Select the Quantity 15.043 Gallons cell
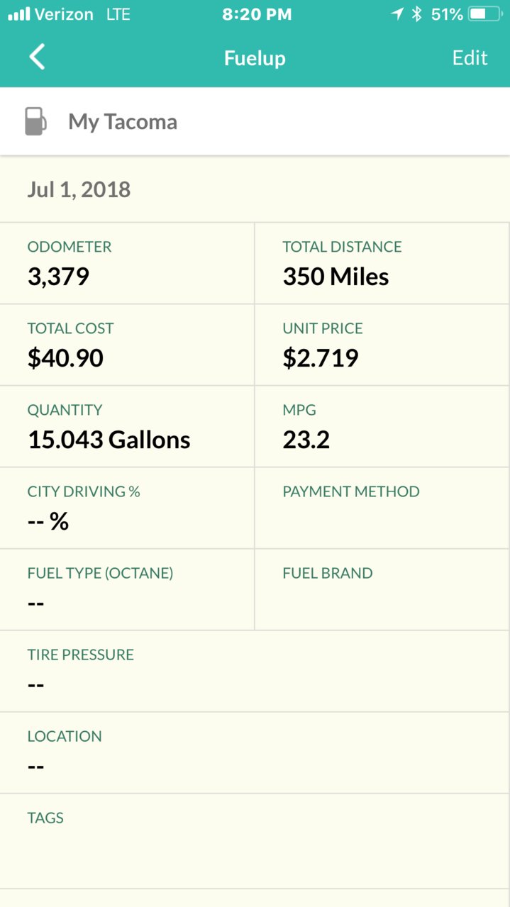 [x=127, y=426]
